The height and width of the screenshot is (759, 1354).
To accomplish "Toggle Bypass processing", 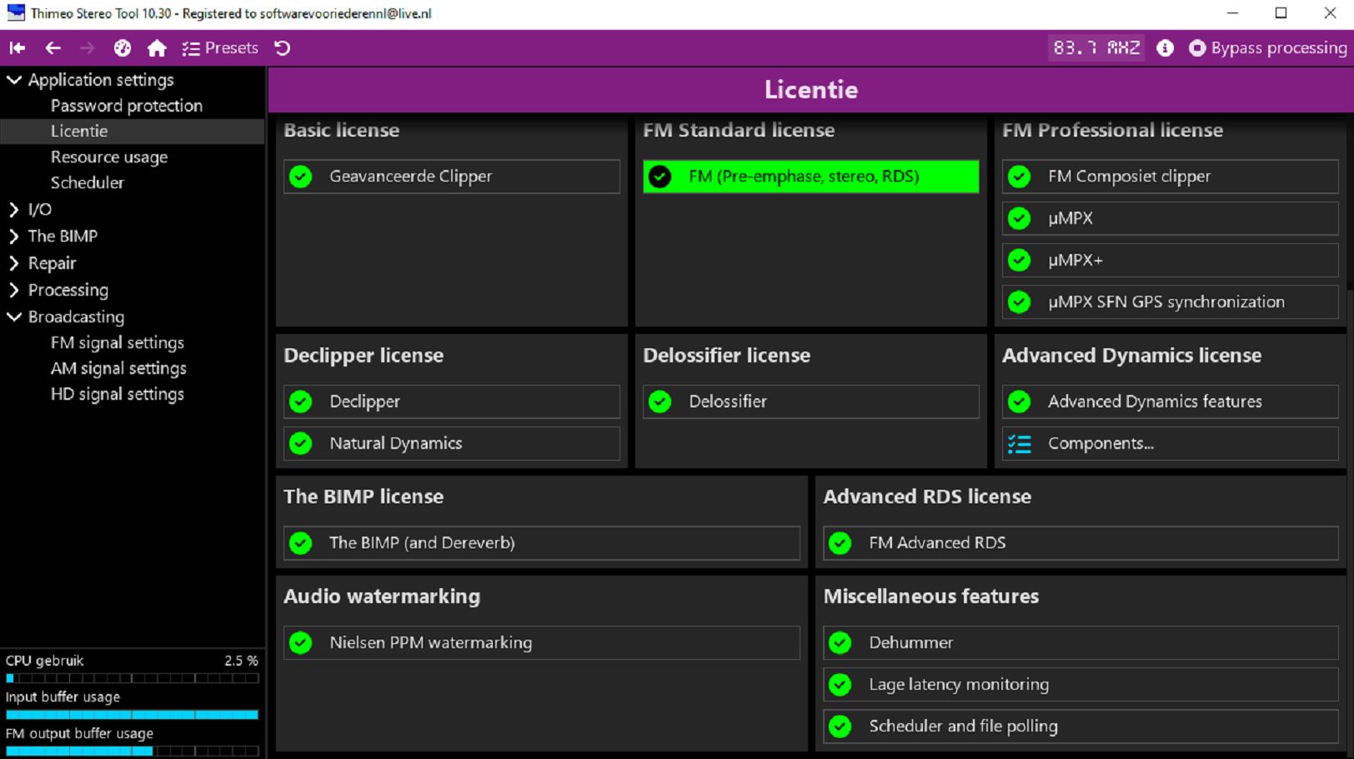I will click(1267, 48).
